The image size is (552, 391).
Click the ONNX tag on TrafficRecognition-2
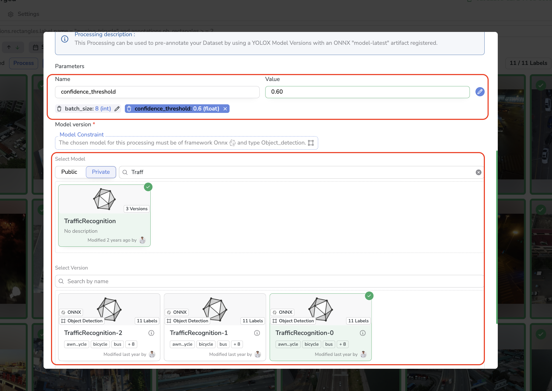(x=71, y=312)
